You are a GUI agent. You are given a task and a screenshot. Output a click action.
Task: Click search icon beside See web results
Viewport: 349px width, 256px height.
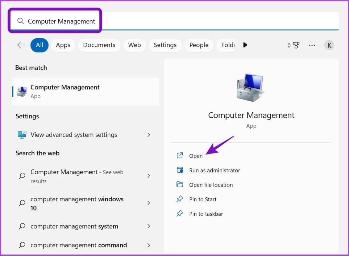(x=22, y=176)
